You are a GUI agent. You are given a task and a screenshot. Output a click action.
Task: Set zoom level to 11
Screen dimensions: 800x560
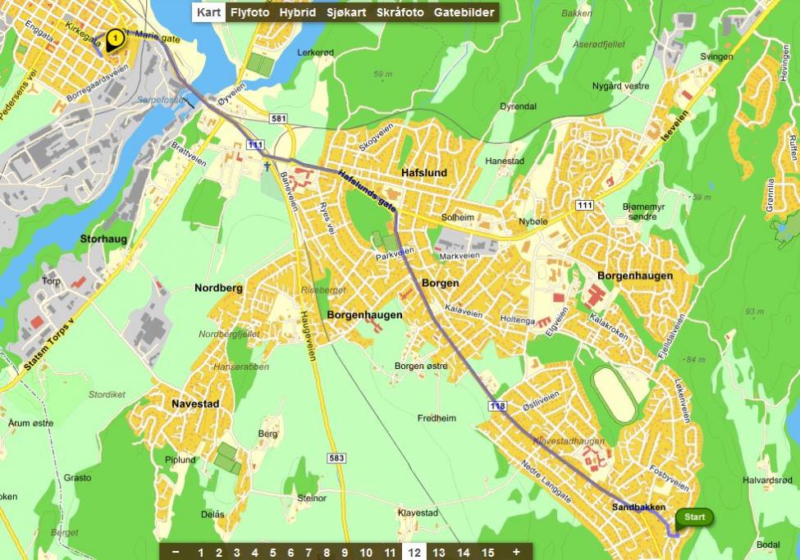[390, 553]
